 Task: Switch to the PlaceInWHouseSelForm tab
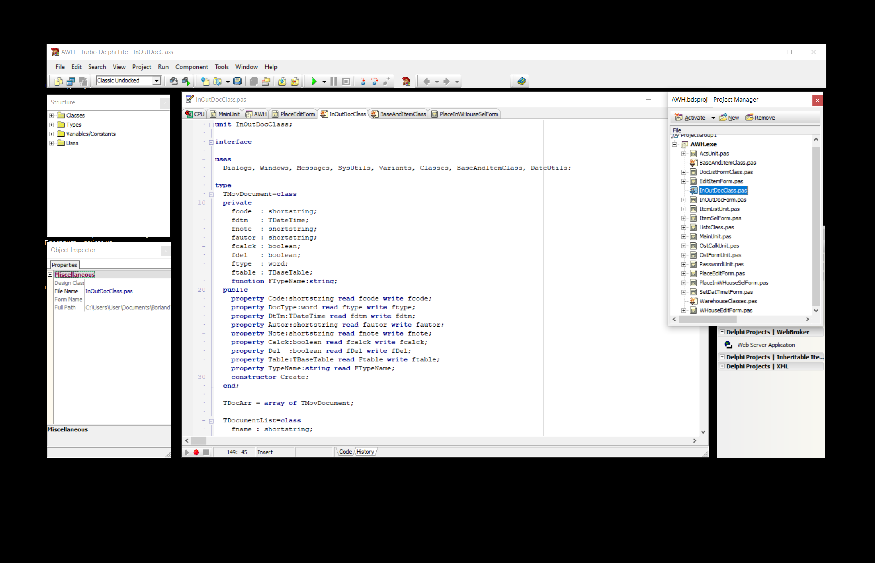click(465, 114)
